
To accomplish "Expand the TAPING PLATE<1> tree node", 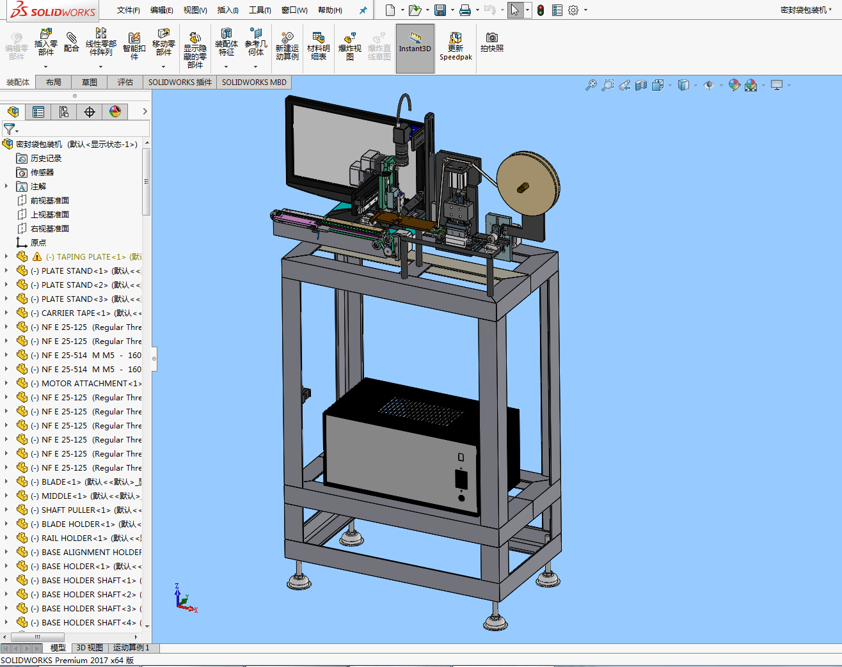I will 6,256.
